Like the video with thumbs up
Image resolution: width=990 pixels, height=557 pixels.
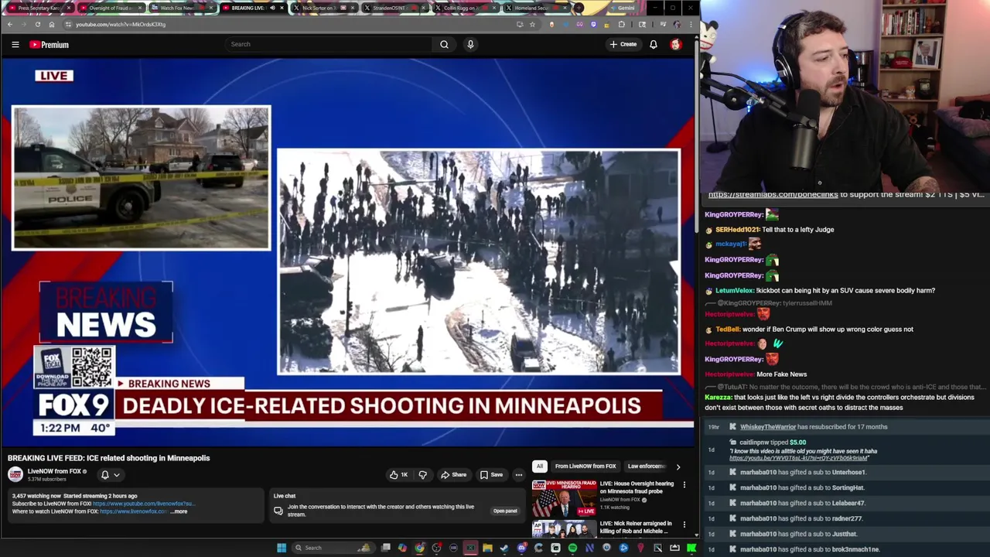pos(398,475)
